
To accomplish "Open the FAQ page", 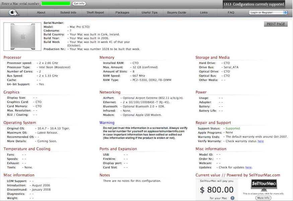I will (231, 12).
